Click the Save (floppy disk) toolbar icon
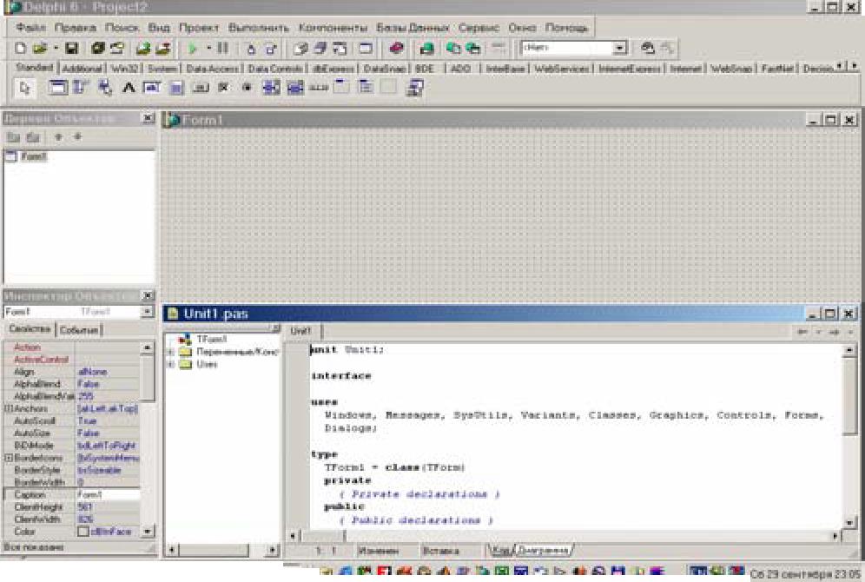This screenshot has width=865, height=582. coord(72,49)
